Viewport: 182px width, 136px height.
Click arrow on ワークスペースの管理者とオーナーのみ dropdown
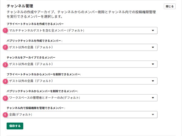pyautogui.click(x=153, y=98)
